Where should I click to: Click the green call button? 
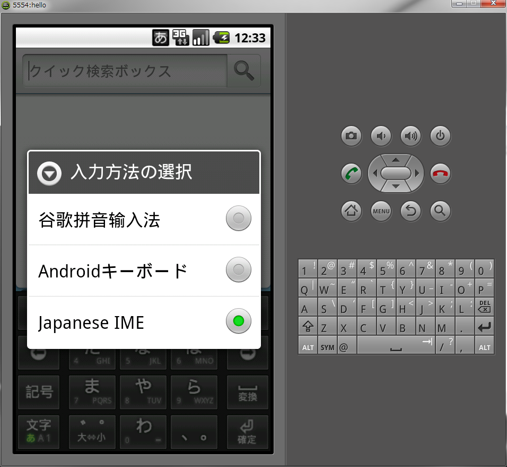351,173
